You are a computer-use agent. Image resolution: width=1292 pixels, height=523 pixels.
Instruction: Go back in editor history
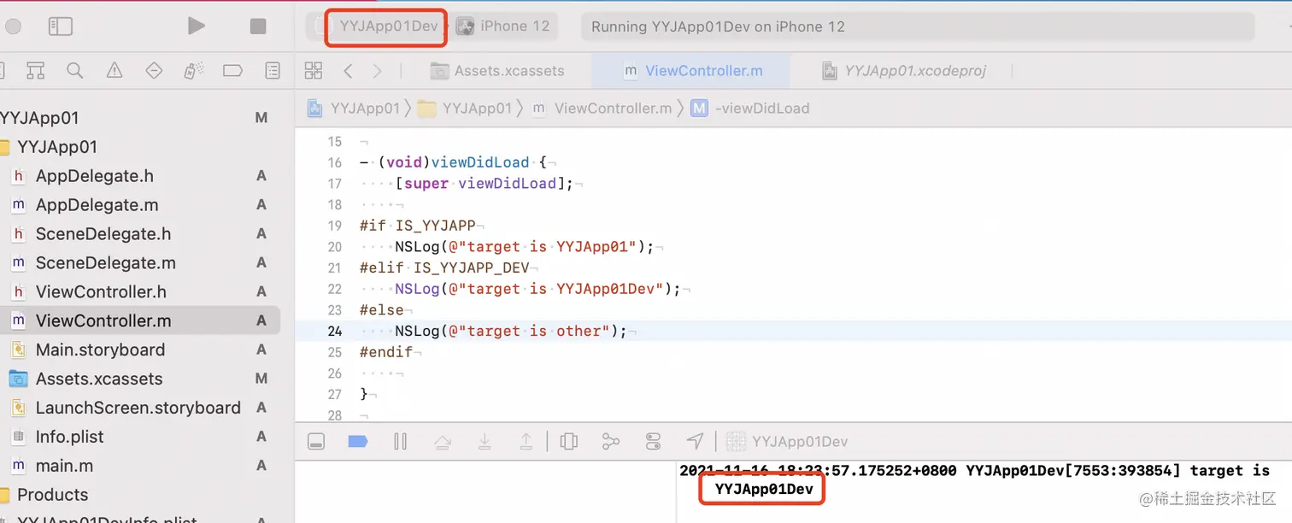[x=348, y=71]
